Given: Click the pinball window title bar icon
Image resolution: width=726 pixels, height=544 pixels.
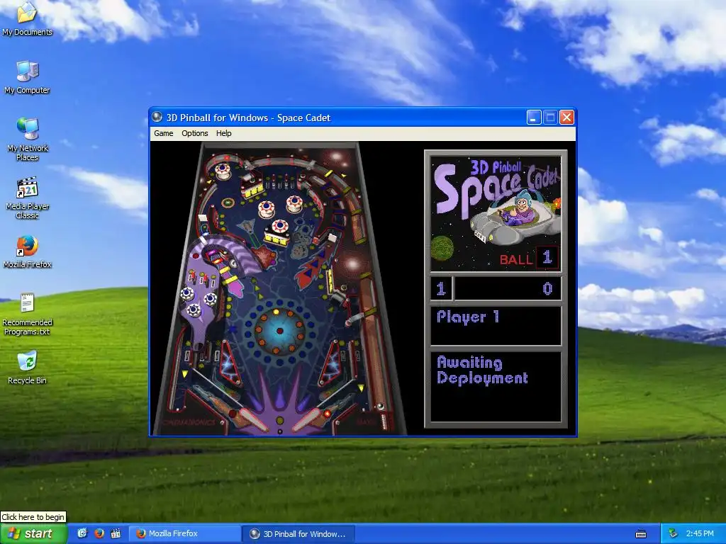Looking at the screenshot, I should pyautogui.click(x=157, y=117).
